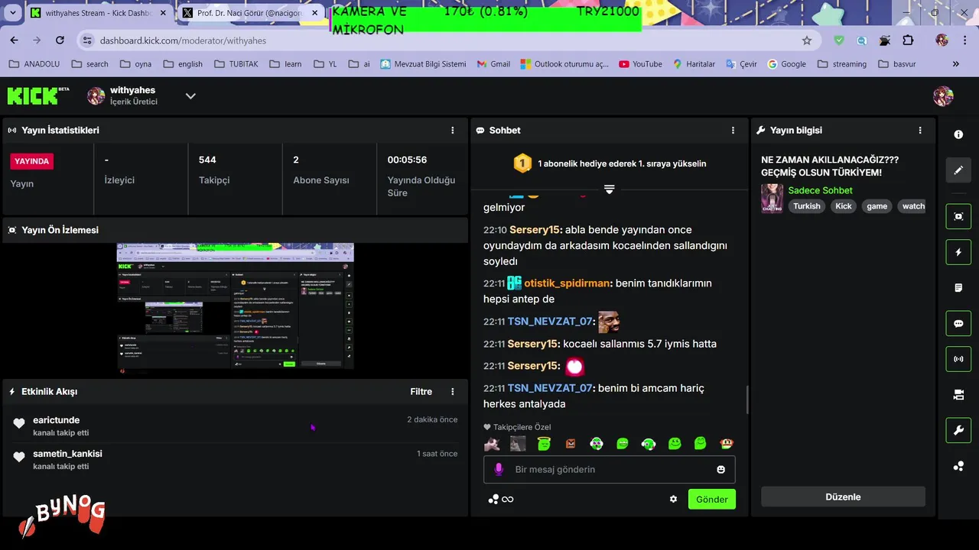The image size is (979, 550).
Task: Click the dots and infinity icon below chat
Action: pos(501,499)
